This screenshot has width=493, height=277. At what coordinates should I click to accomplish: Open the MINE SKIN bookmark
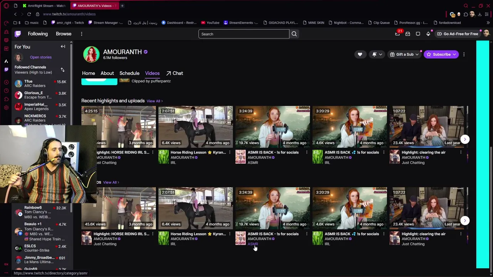click(314, 23)
